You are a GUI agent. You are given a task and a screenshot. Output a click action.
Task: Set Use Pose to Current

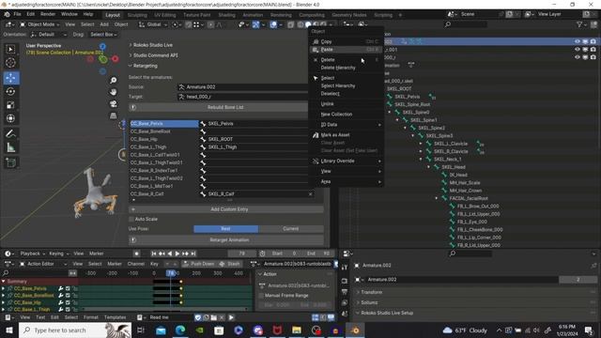(x=291, y=229)
